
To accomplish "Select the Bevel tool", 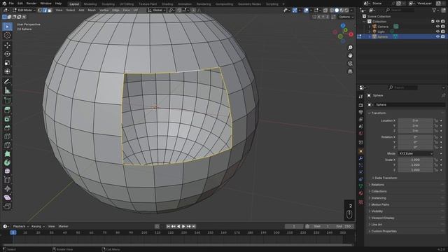I will pyautogui.click(x=7, y=127).
